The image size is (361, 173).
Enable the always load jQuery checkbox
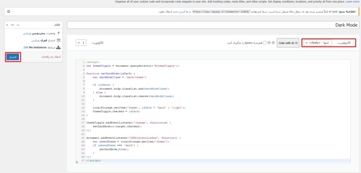point(265,43)
